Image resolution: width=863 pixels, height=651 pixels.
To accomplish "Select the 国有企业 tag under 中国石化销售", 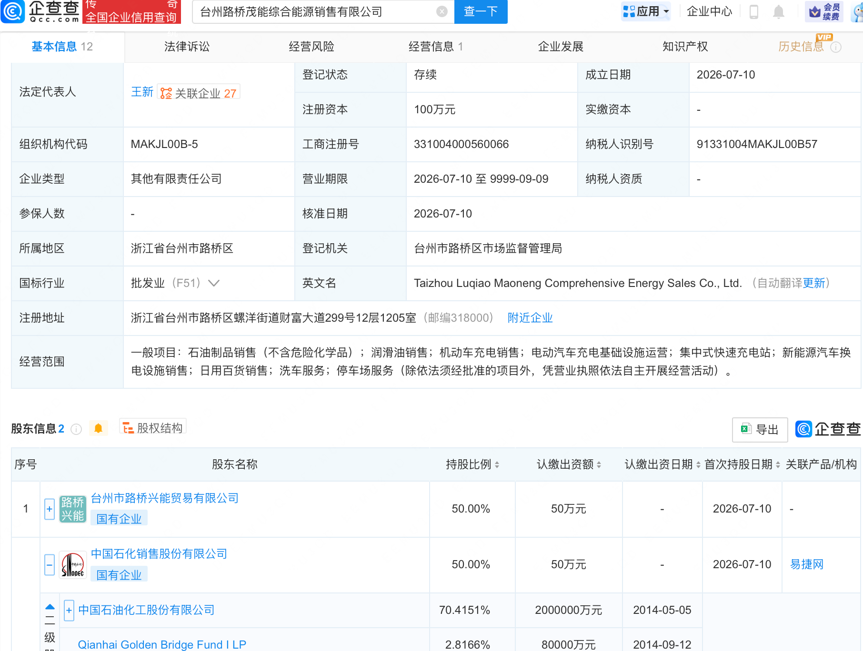I will point(119,575).
